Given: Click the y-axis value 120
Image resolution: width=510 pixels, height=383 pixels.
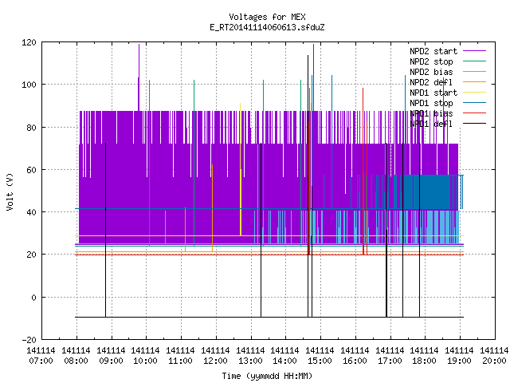Looking at the screenshot, I should click(29, 42).
